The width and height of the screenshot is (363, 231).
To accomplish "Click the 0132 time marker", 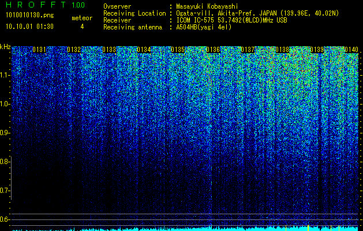I will tap(74, 50).
